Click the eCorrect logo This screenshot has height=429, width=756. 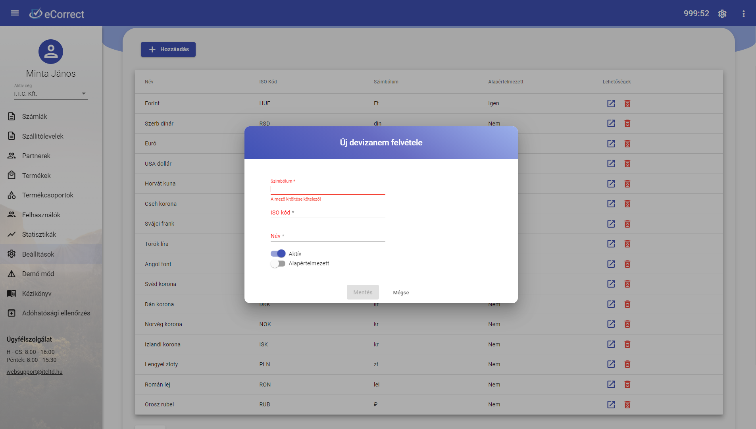[x=57, y=14]
